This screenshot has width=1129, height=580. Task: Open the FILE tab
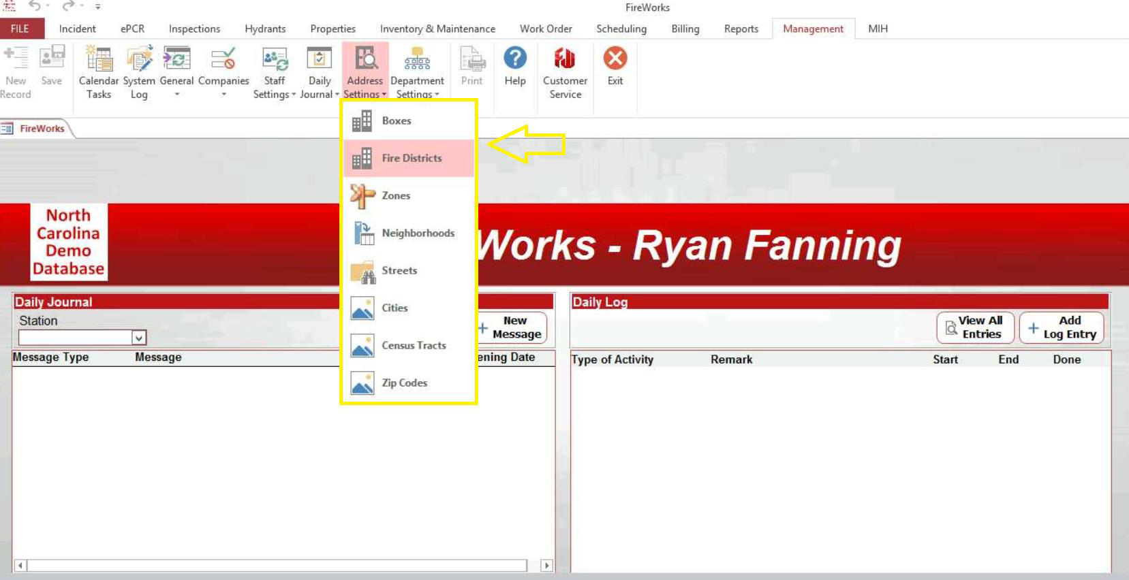pyautogui.click(x=20, y=29)
